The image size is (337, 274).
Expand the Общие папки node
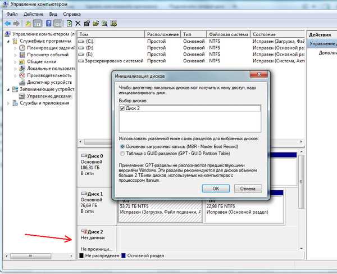(x=15, y=62)
